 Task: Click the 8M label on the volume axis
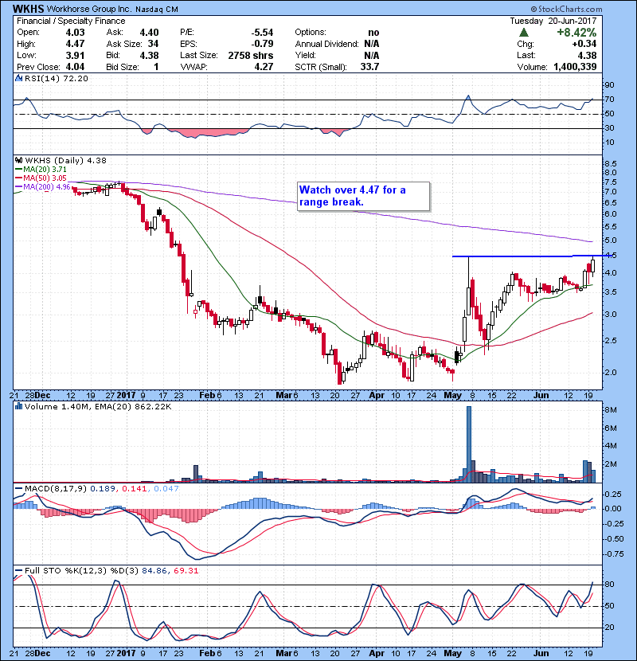pyautogui.click(x=611, y=410)
